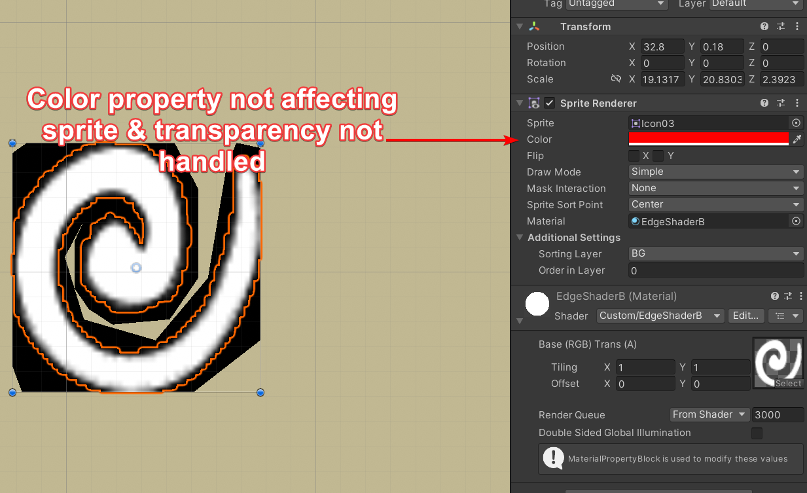Open the Draw Mode dropdown
This screenshot has height=493, width=807.
click(715, 172)
